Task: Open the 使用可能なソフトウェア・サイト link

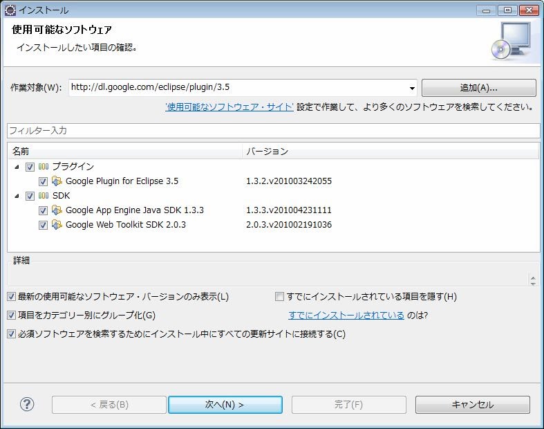Action: click(x=229, y=107)
